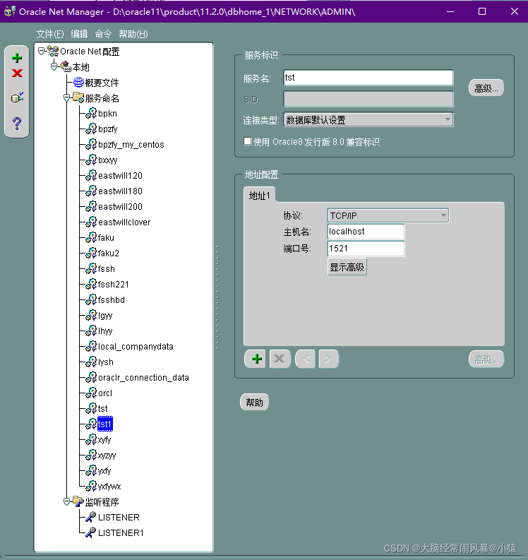
Task: Click the service icon next to orcl
Action: pyautogui.click(x=91, y=393)
